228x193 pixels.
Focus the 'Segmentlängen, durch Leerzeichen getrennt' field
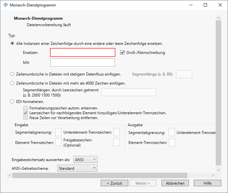pos(129,92)
